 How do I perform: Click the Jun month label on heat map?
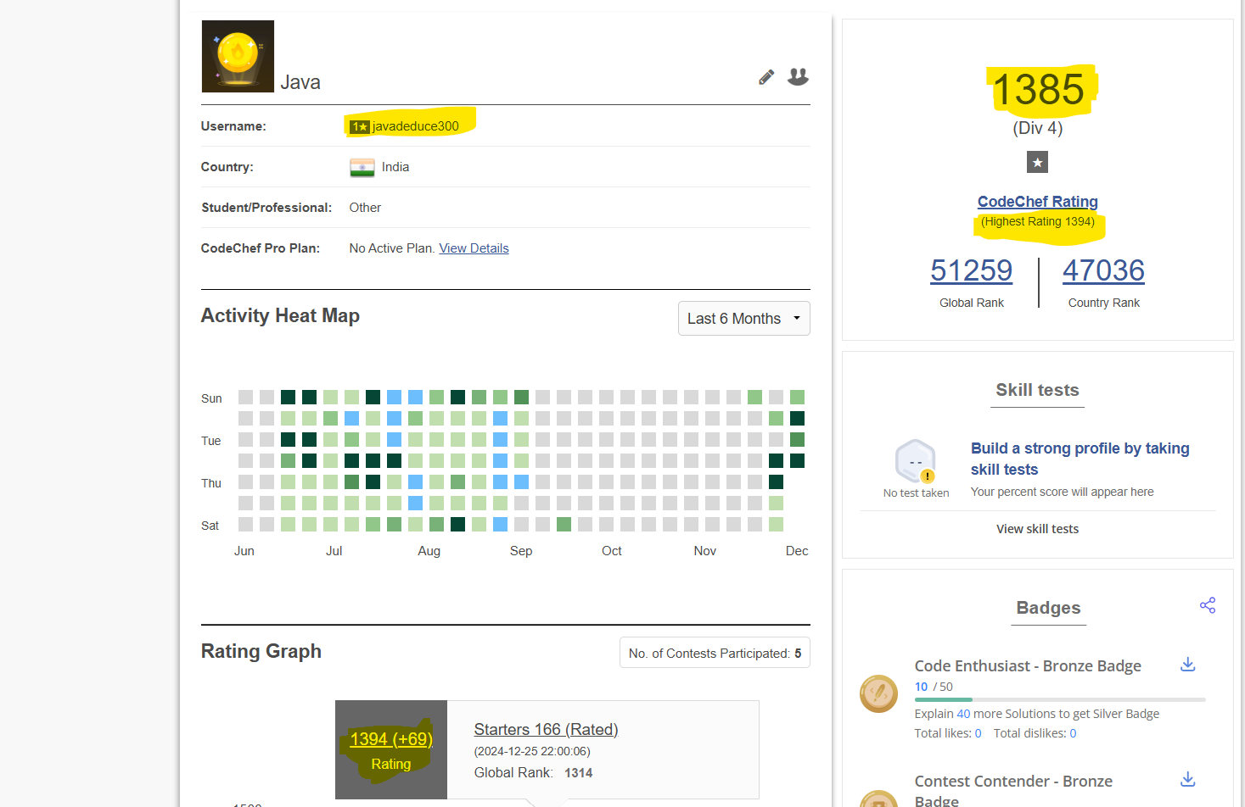click(x=244, y=551)
